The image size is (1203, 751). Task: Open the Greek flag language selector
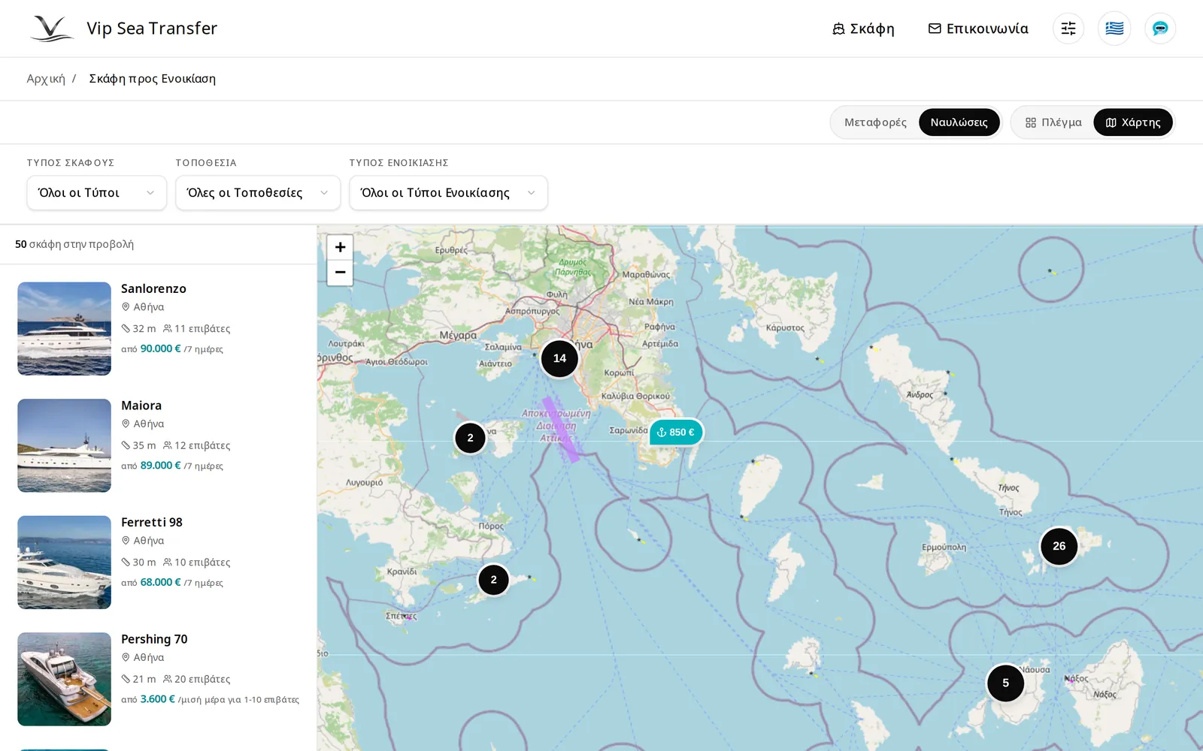pos(1114,29)
